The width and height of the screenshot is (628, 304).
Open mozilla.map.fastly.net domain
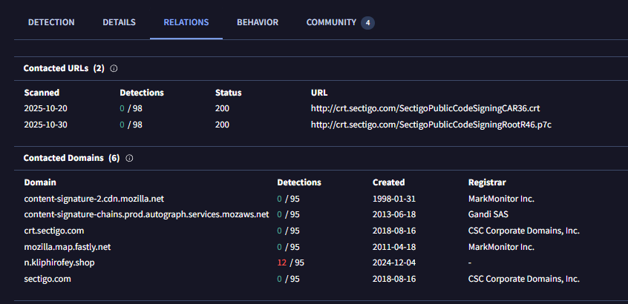(68, 247)
